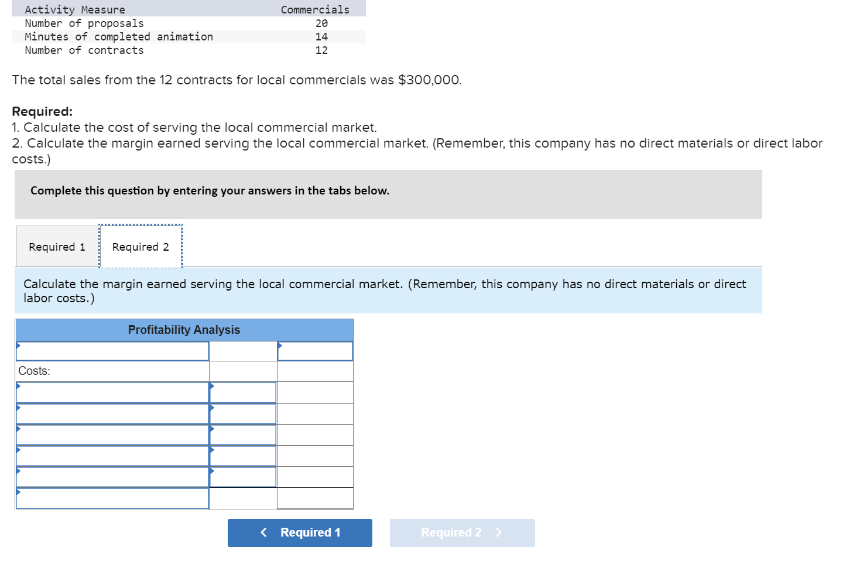Viewport: 853px width, 567px height.
Task: Click the "Costs:" row label
Action: (x=35, y=371)
